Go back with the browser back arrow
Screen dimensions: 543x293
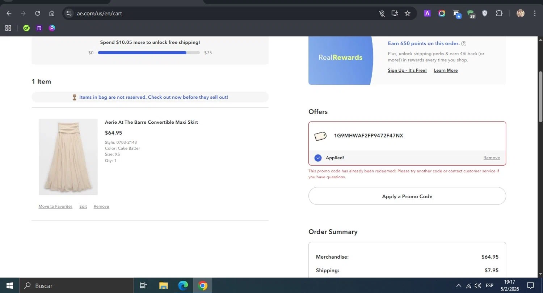point(9,13)
